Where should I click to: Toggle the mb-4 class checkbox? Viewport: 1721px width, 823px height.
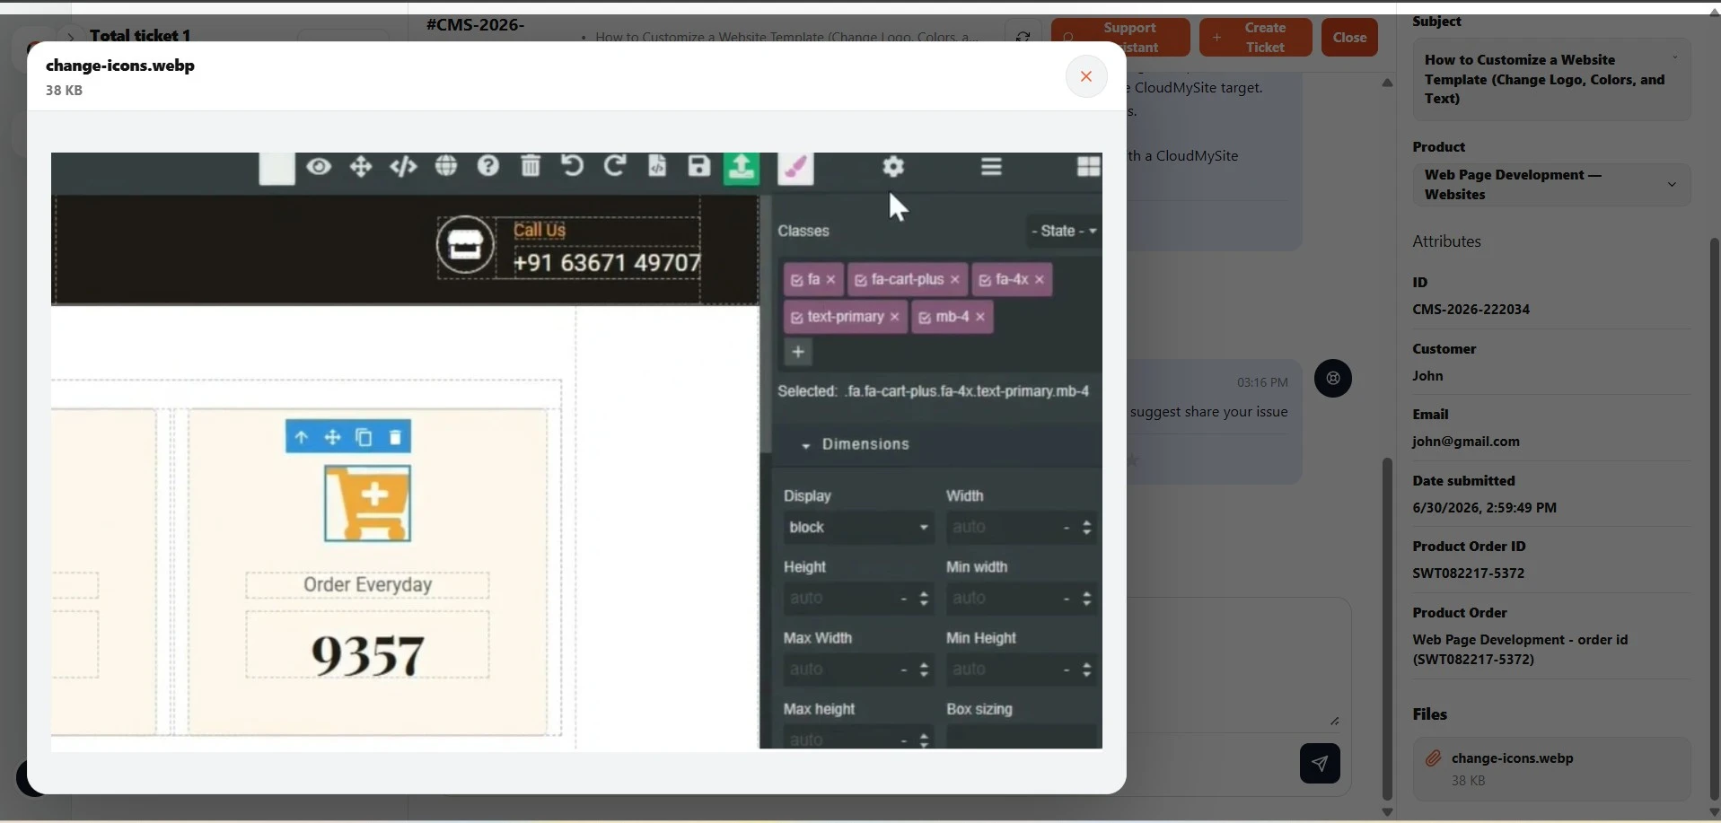click(x=925, y=318)
